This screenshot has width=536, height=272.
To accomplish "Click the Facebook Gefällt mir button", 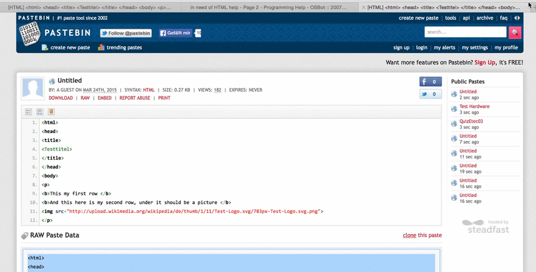I will 175,33.
